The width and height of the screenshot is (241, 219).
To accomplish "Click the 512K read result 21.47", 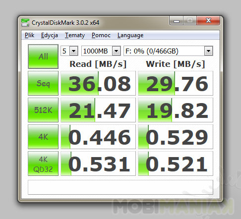I will 98,110.
